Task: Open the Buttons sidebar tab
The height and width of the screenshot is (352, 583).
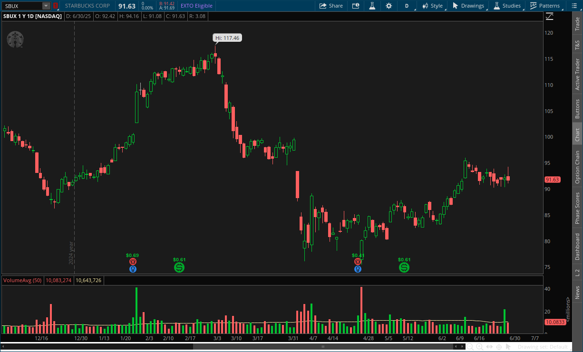Action: point(577,109)
